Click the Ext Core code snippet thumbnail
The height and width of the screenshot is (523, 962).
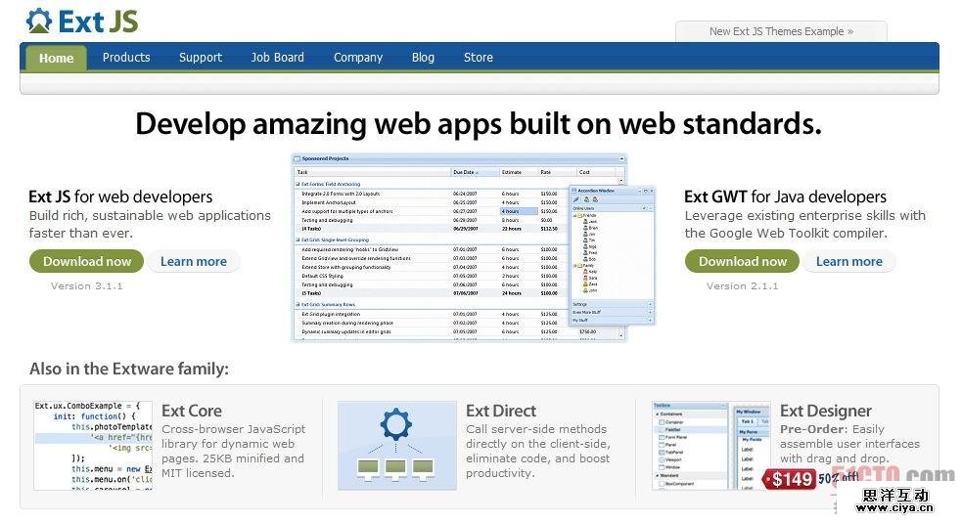click(x=93, y=445)
